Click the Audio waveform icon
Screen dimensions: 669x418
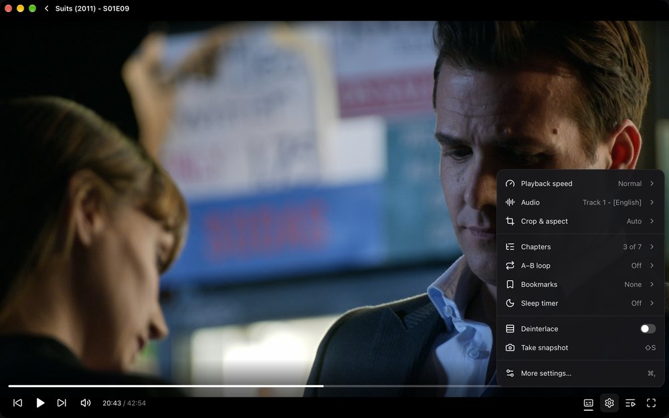pos(510,203)
